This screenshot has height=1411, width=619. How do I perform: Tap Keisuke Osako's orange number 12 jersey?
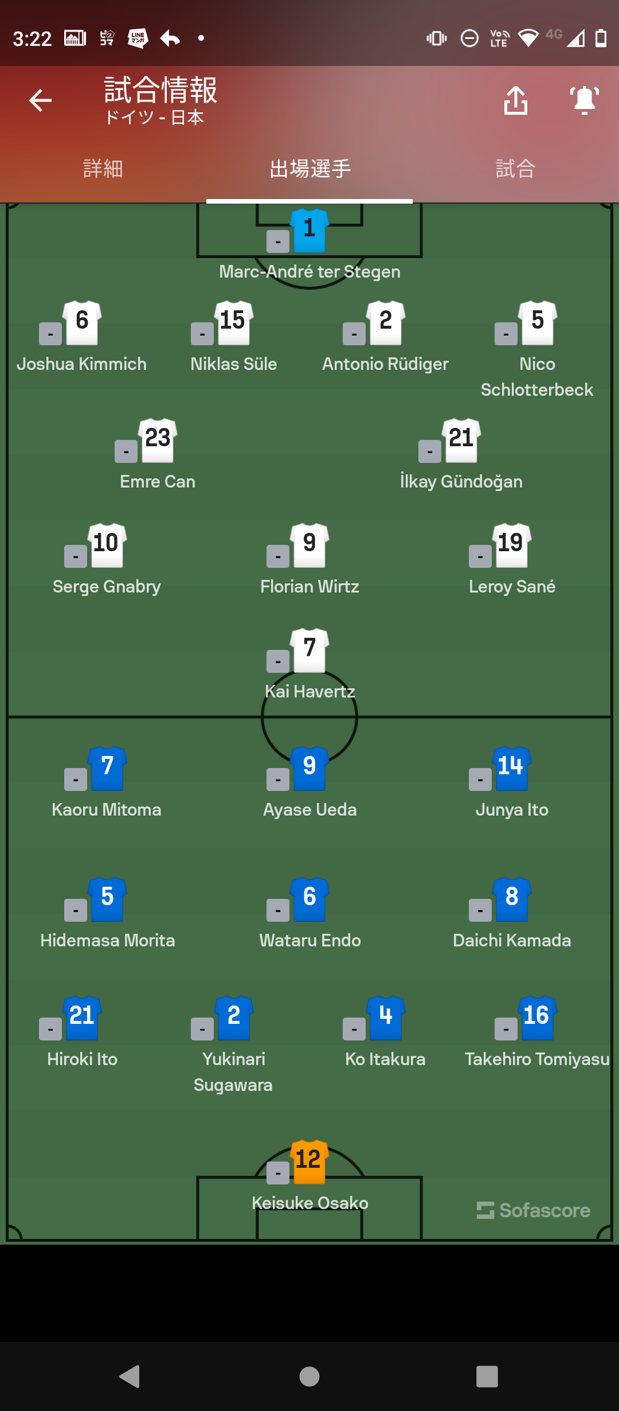coord(309,1162)
